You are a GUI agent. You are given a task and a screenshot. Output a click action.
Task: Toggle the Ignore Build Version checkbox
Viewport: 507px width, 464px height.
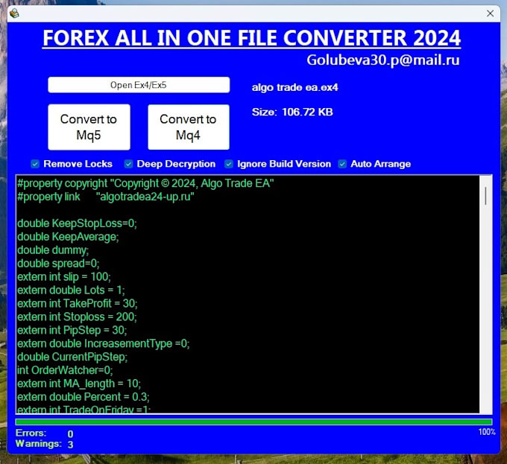[x=229, y=164]
